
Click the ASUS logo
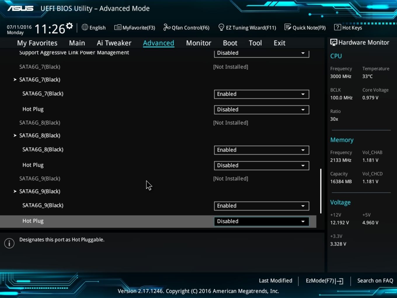coord(20,8)
